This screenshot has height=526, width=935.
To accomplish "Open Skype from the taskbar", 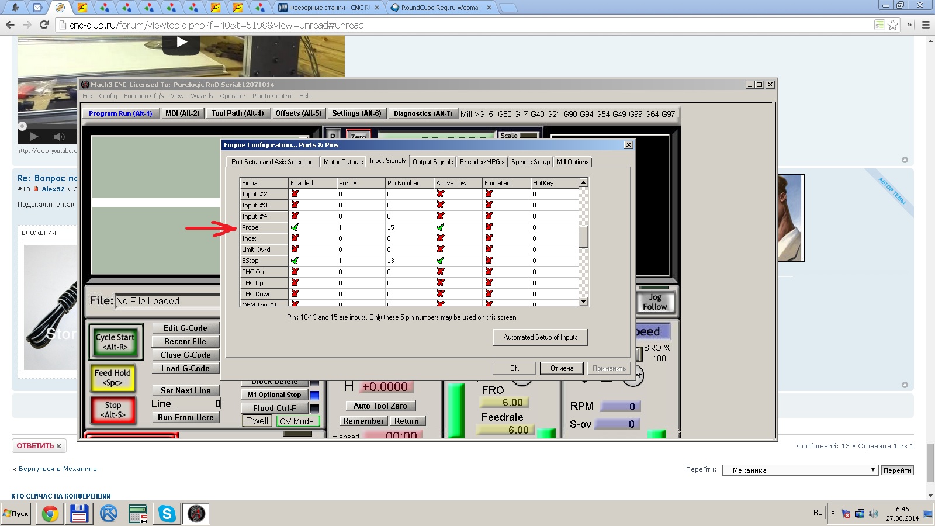I will 167,514.
